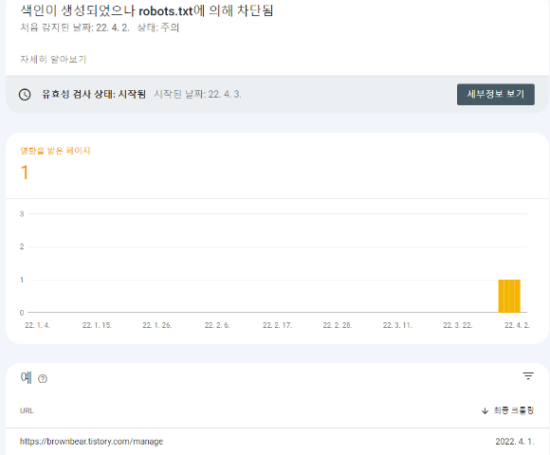Click the 예 section heading

point(26,377)
